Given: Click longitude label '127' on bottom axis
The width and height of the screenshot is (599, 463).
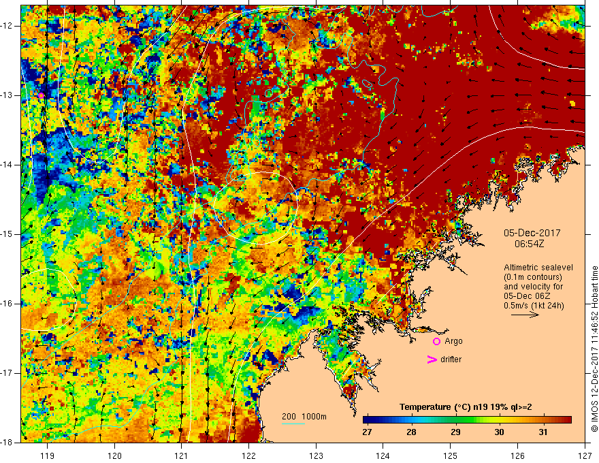Looking at the screenshot, I should click(585, 456).
